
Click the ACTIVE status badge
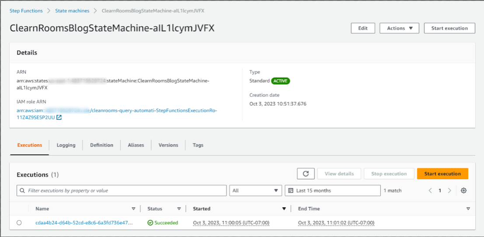pyautogui.click(x=281, y=81)
